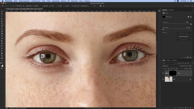Select the Eyedropper tool

pyautogui.click(x=2, y=26)
